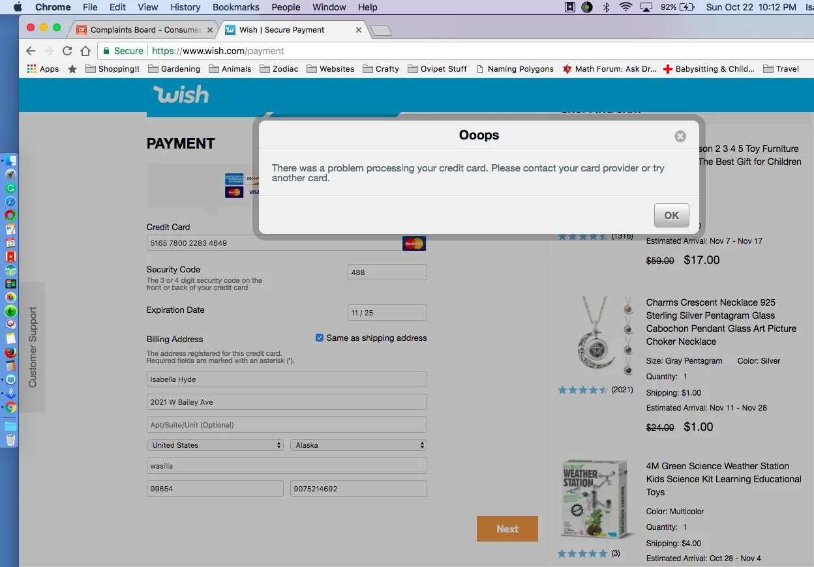Click the expiration date field 11 / 25
The height and width of the screenshot is (567, 814).
[x=387, y=313]
